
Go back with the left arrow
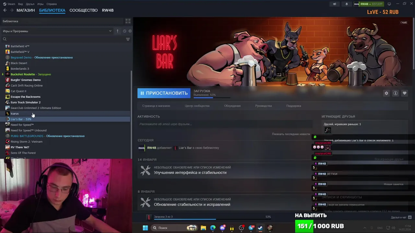tap(5, 10)
